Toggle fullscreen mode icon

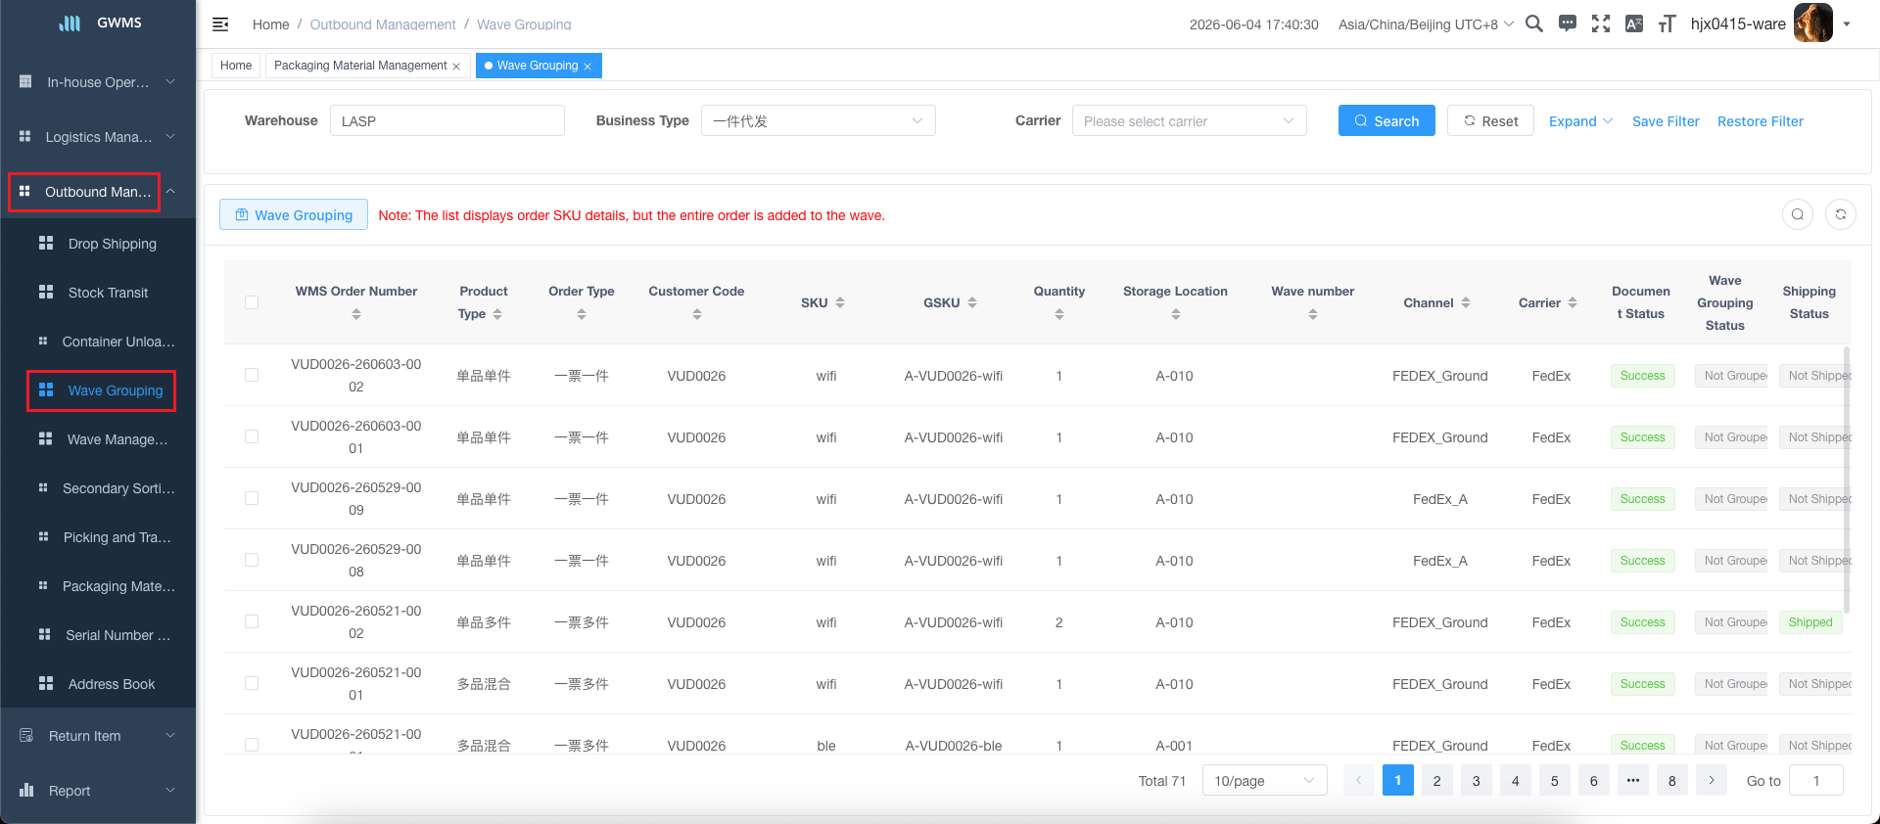point(1601,23)
